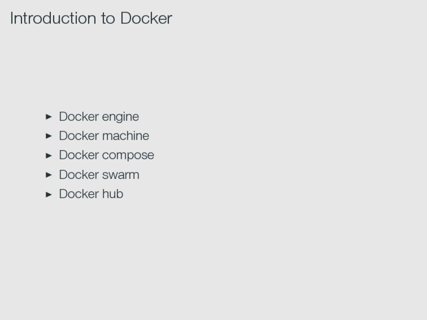Select the triangle bullet beside Docker compose
This screenshot has height=320, width=427.
click(x=49, y=156)
